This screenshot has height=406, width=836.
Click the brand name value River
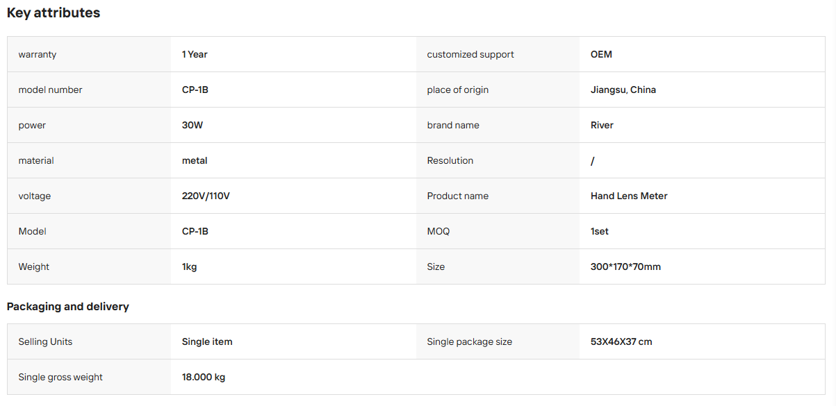point(602,125)
